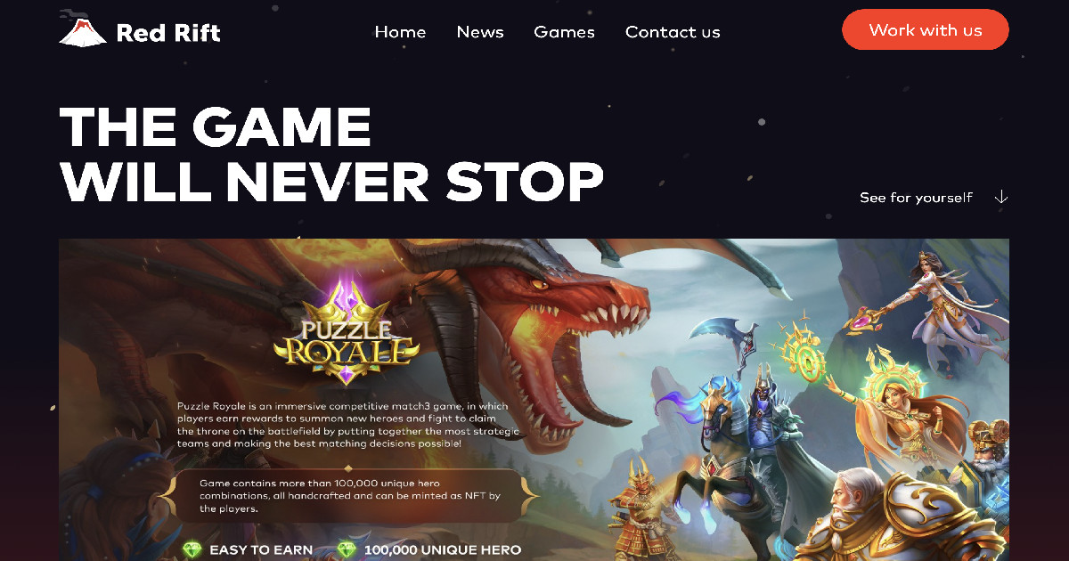
Task: Click the EASY TO EARN label
Action: point(261,550)
